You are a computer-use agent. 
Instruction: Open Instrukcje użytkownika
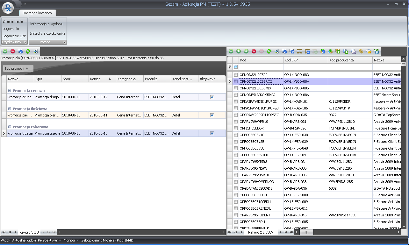click(48, 33)
